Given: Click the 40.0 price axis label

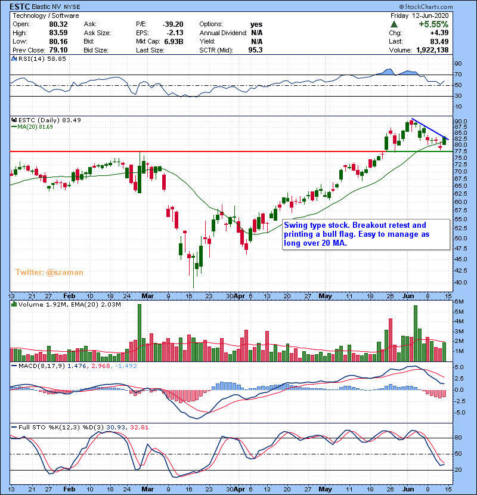Looking at the screenshot, I should [x=461, y=282].
